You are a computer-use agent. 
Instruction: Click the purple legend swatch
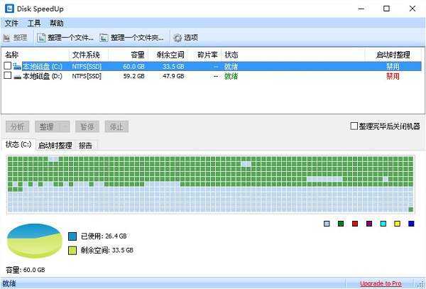pyautogui.click(x=369, y=224)
